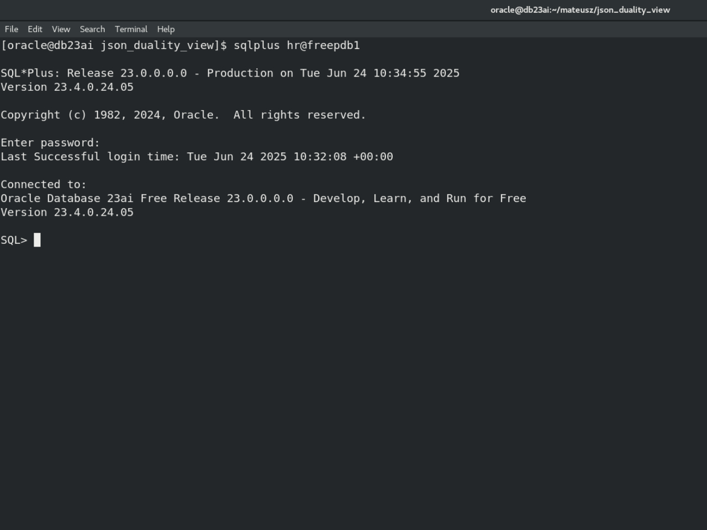This screenshot has height=530, width=707.
Task: Open the Terminal menu
Action: (x=131, y=29)
